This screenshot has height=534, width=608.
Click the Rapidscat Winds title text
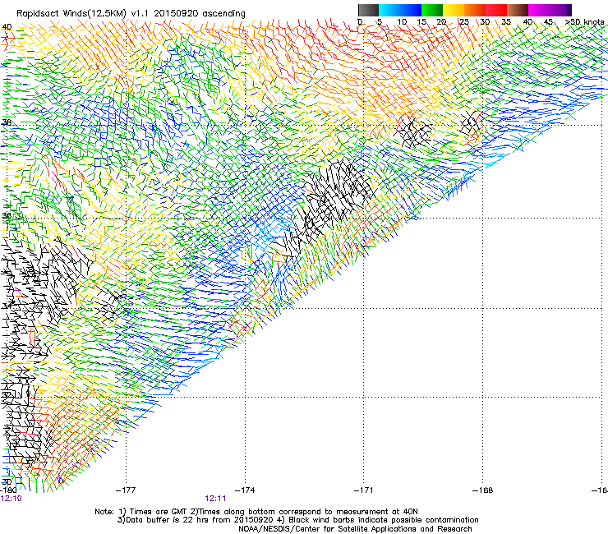[131, 13]
